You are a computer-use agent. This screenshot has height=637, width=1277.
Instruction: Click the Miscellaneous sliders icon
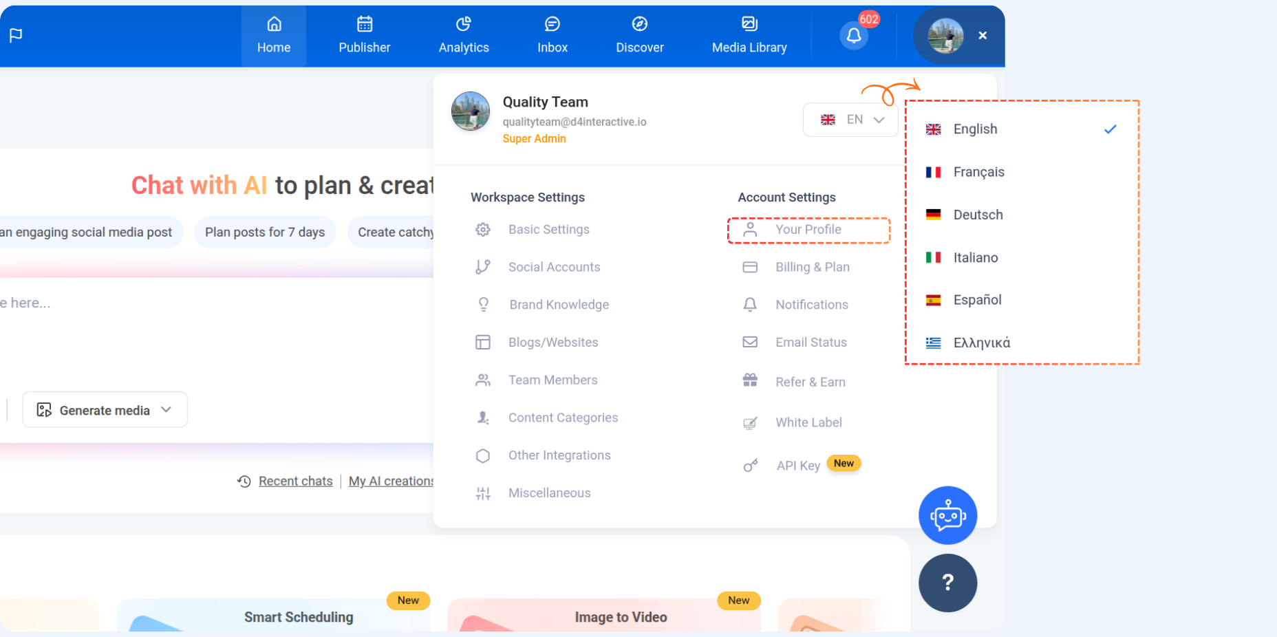483,493
